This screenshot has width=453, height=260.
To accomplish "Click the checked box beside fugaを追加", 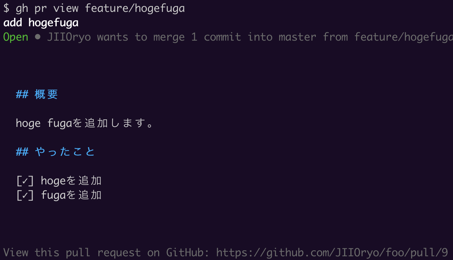I will pyautogui.click(x=25, y=195).
